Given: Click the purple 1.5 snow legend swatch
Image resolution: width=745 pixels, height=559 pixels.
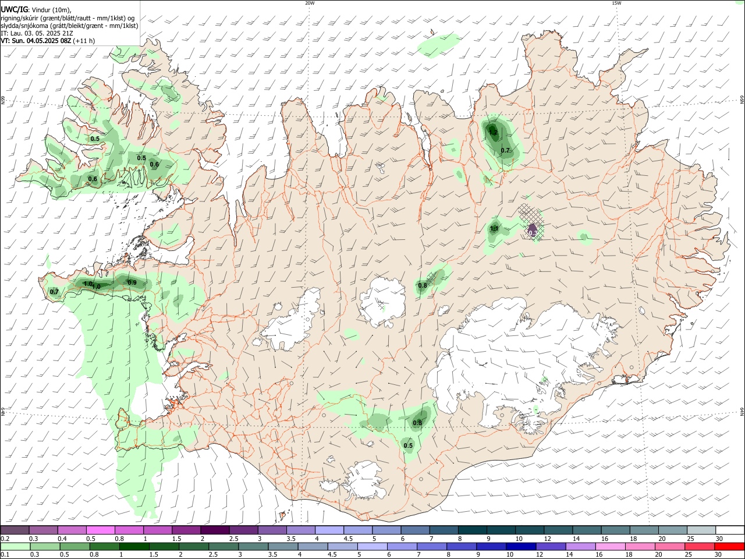Looking at the screenshot, I should point(186,530).
